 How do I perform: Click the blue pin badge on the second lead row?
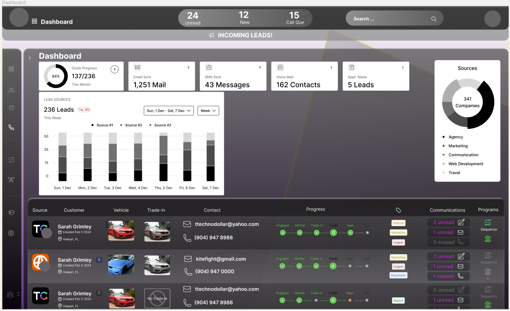click(x=99, y=259)
